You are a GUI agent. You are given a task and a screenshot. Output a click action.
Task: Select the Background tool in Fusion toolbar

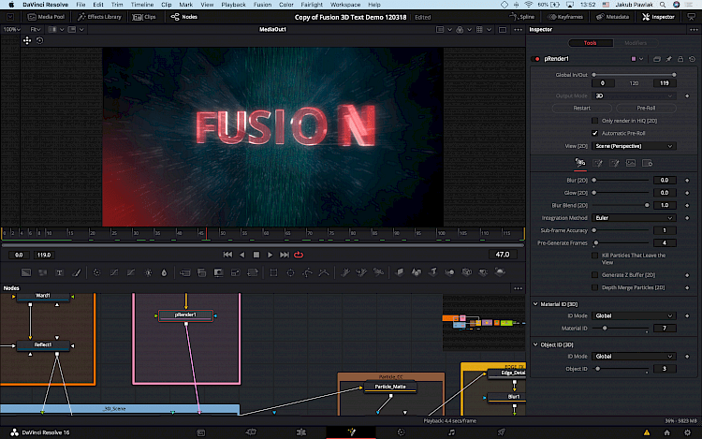point(26,272)
